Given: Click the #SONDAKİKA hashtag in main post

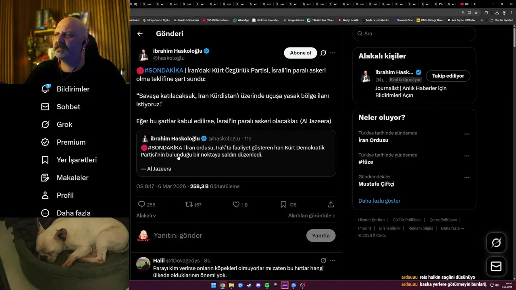Looking at the screenshot, I should pyautogui.click(x=164, y=70).
